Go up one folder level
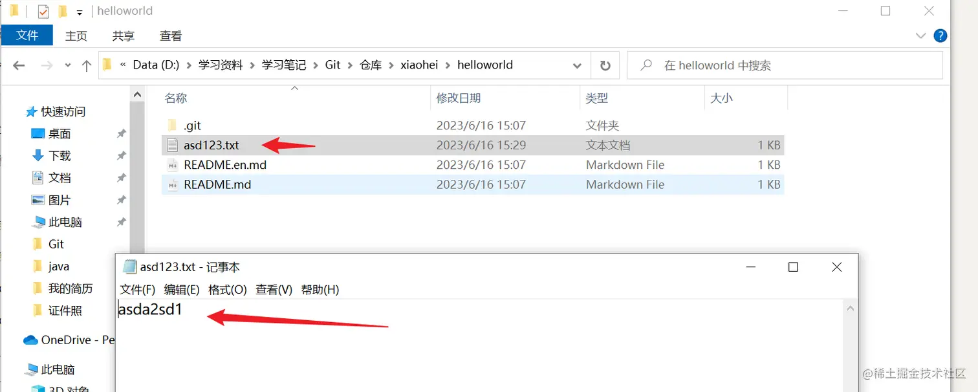The width and height of the screenshot is (978, 392). (87, 65)
